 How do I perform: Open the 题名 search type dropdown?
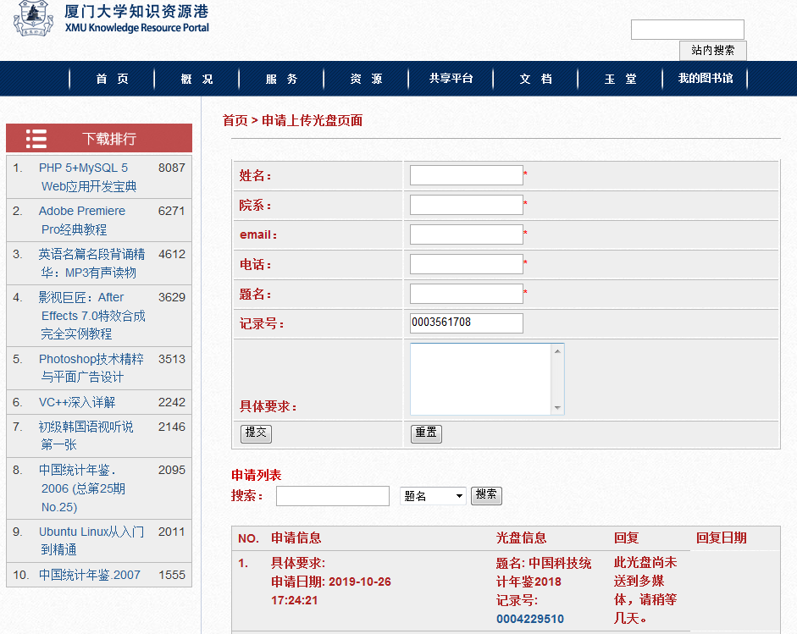point(433,496)
